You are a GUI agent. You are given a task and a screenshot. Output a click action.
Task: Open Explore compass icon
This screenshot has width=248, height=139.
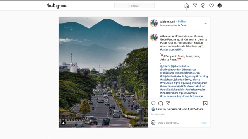point(203,5)
